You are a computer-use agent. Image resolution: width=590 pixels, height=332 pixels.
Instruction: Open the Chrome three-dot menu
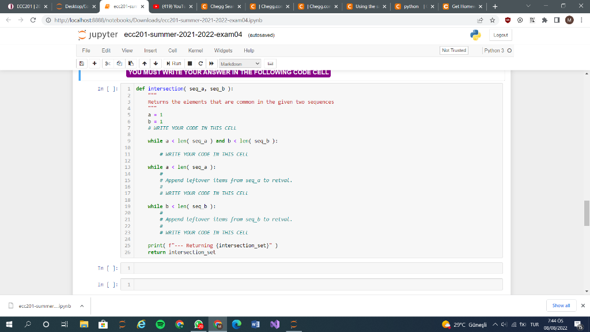point(581,20)
